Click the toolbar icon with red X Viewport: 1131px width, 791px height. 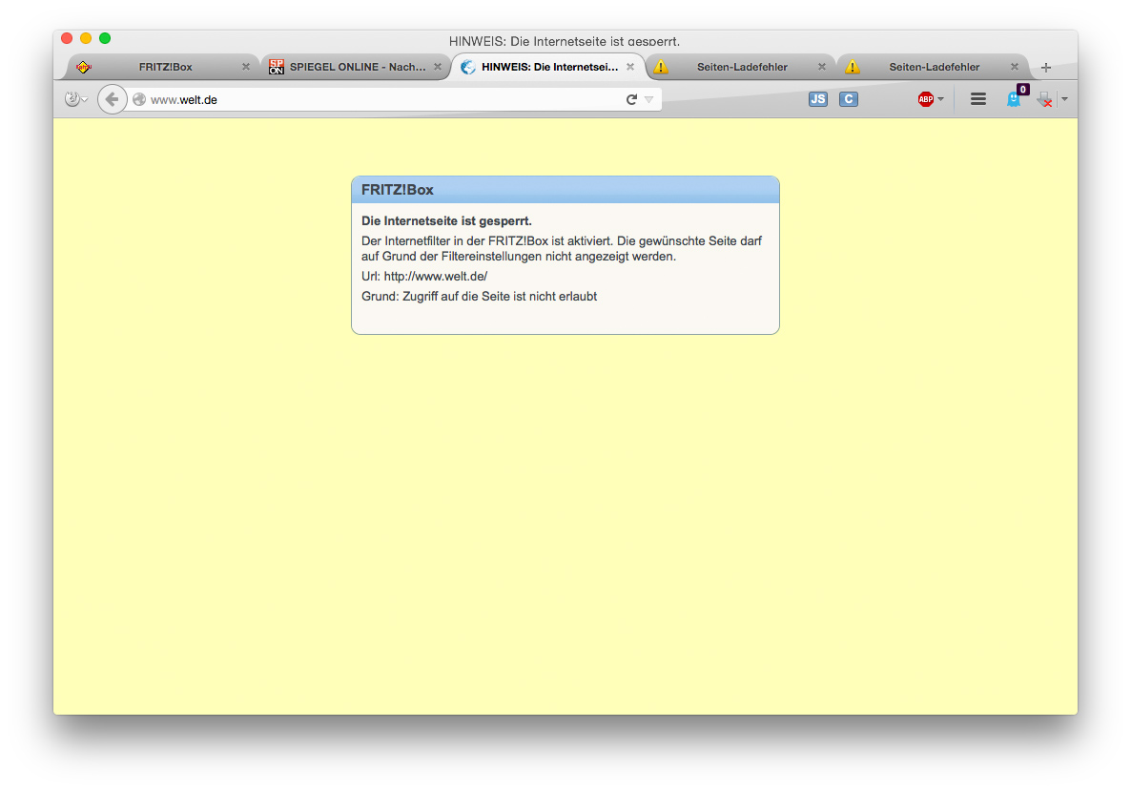[1044, 99]
